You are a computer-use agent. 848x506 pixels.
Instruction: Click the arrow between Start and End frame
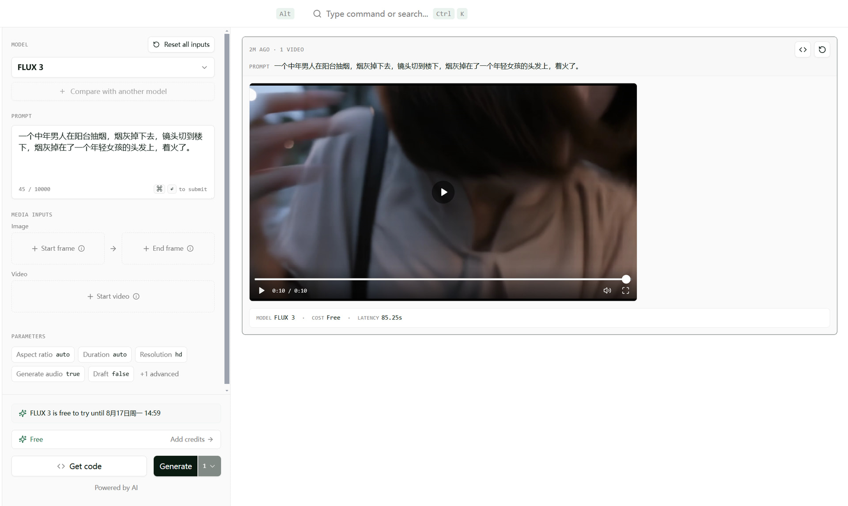[113, 249]
